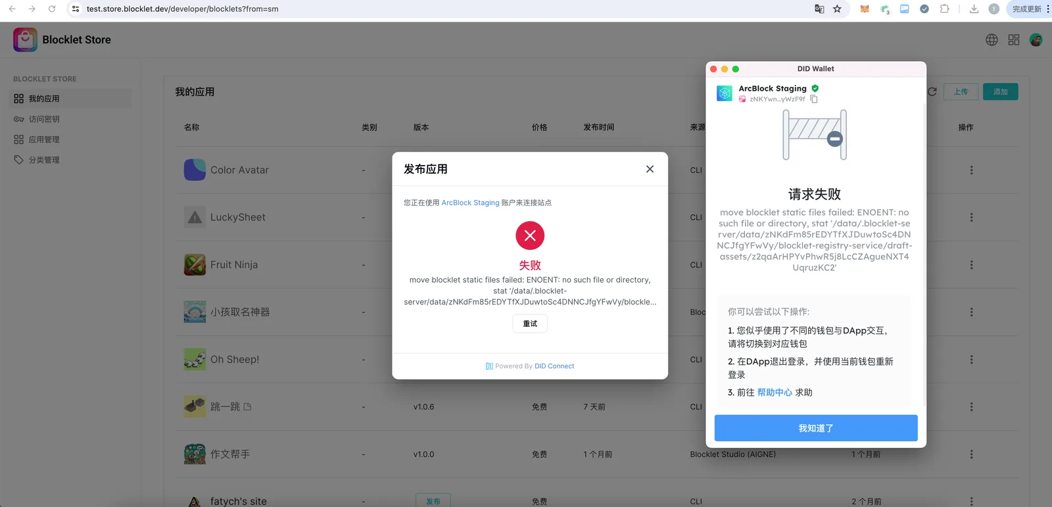Click the Oh Sheep! app icon
Viewport: 1052px width, 507px height.
(x=195, y=359)
